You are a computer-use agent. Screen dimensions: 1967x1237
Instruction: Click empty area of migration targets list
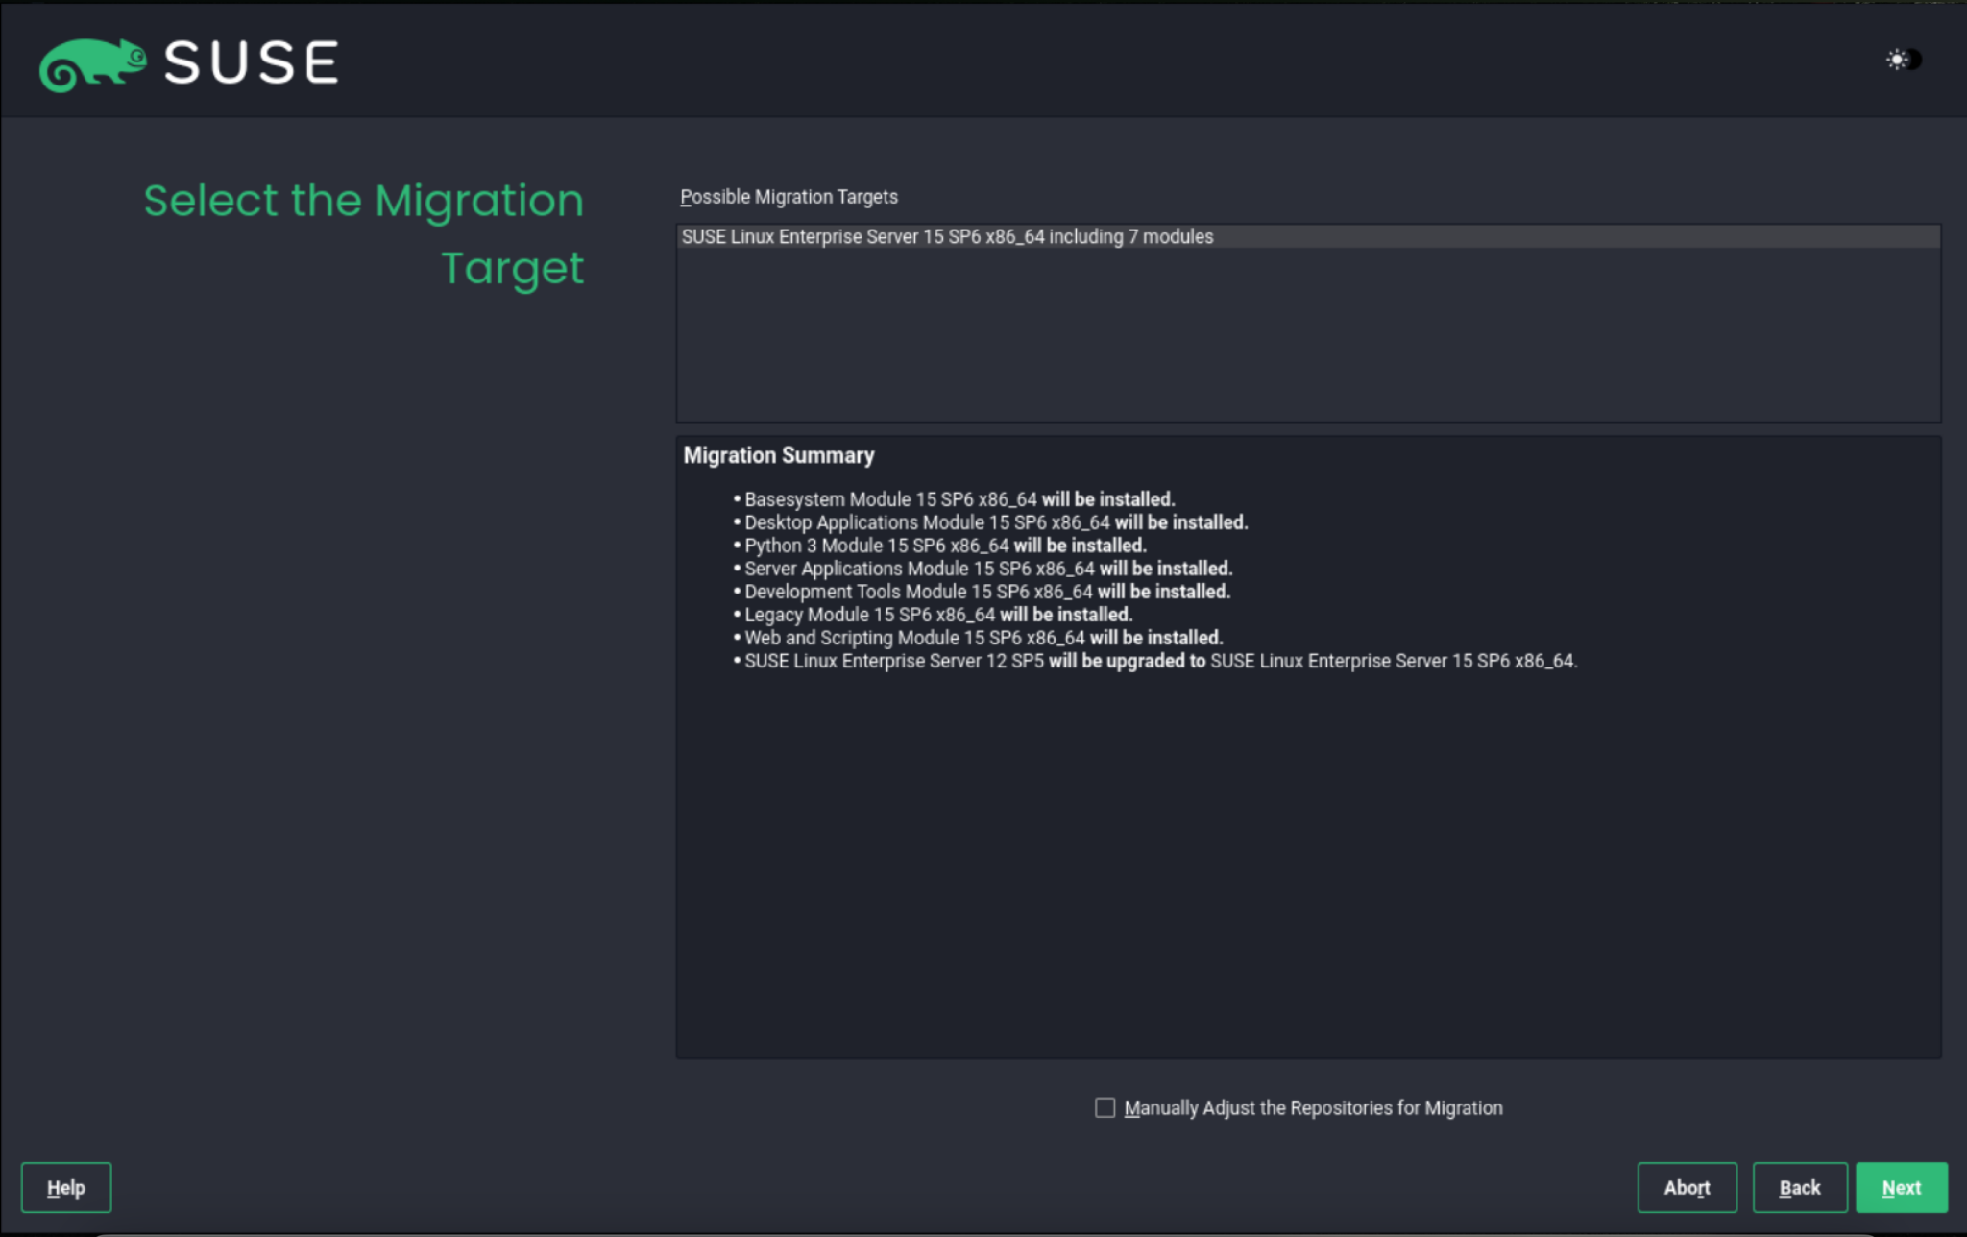[1306, 336]
